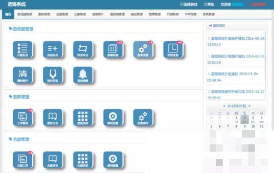The width and height of the screenshot is (274, 173).
Task: Open the tile with the +23 badge
Action: [x=113, y=50]
